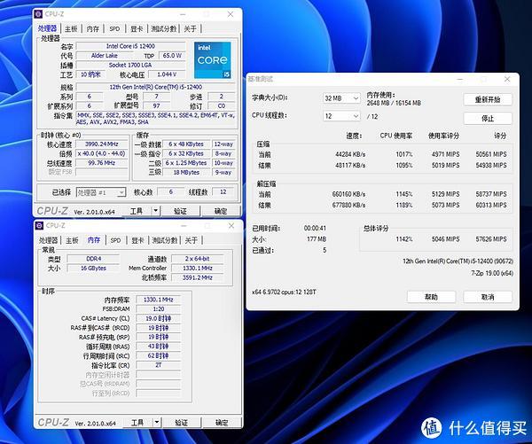Open the 处理器 #1 selection combo box
The height and width of the screenshot is (444, 532).
coord(100,192)
